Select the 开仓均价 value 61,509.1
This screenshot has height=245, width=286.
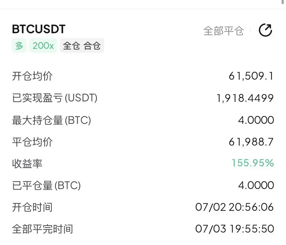coord(251,76)
